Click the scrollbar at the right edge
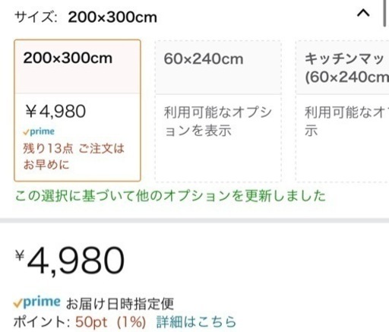389x332 pixels. tap(385, 13)
